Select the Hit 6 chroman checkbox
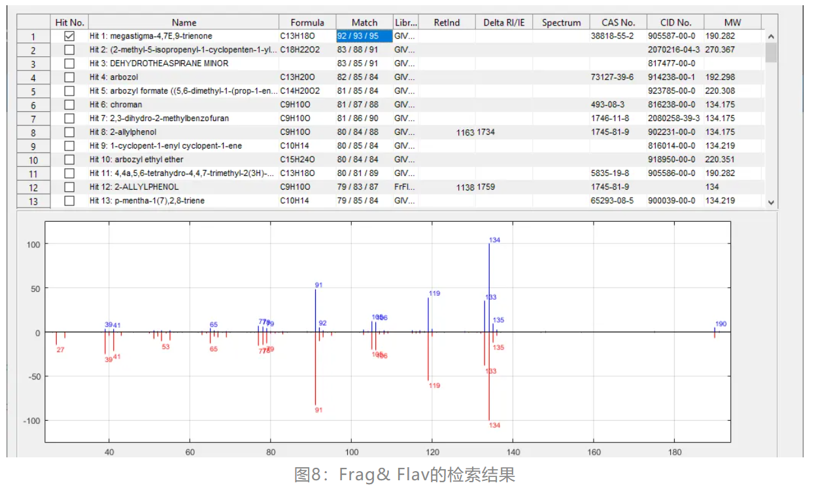The image size is (814, 494). 69,105
